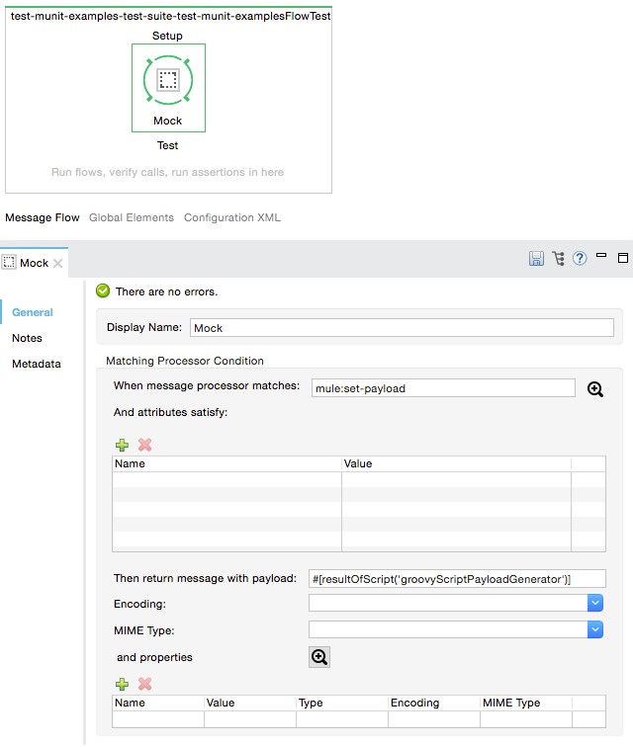Add a property with the lower green plus
Screen dimensions: 633x747
[123, 684]
